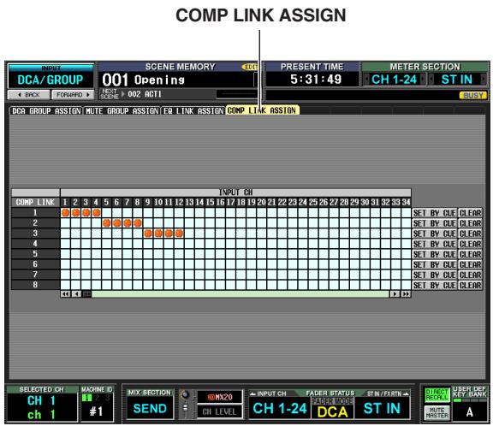
Task: Toggle comp link 1 for input channel 1
Action: click(65, 213)
